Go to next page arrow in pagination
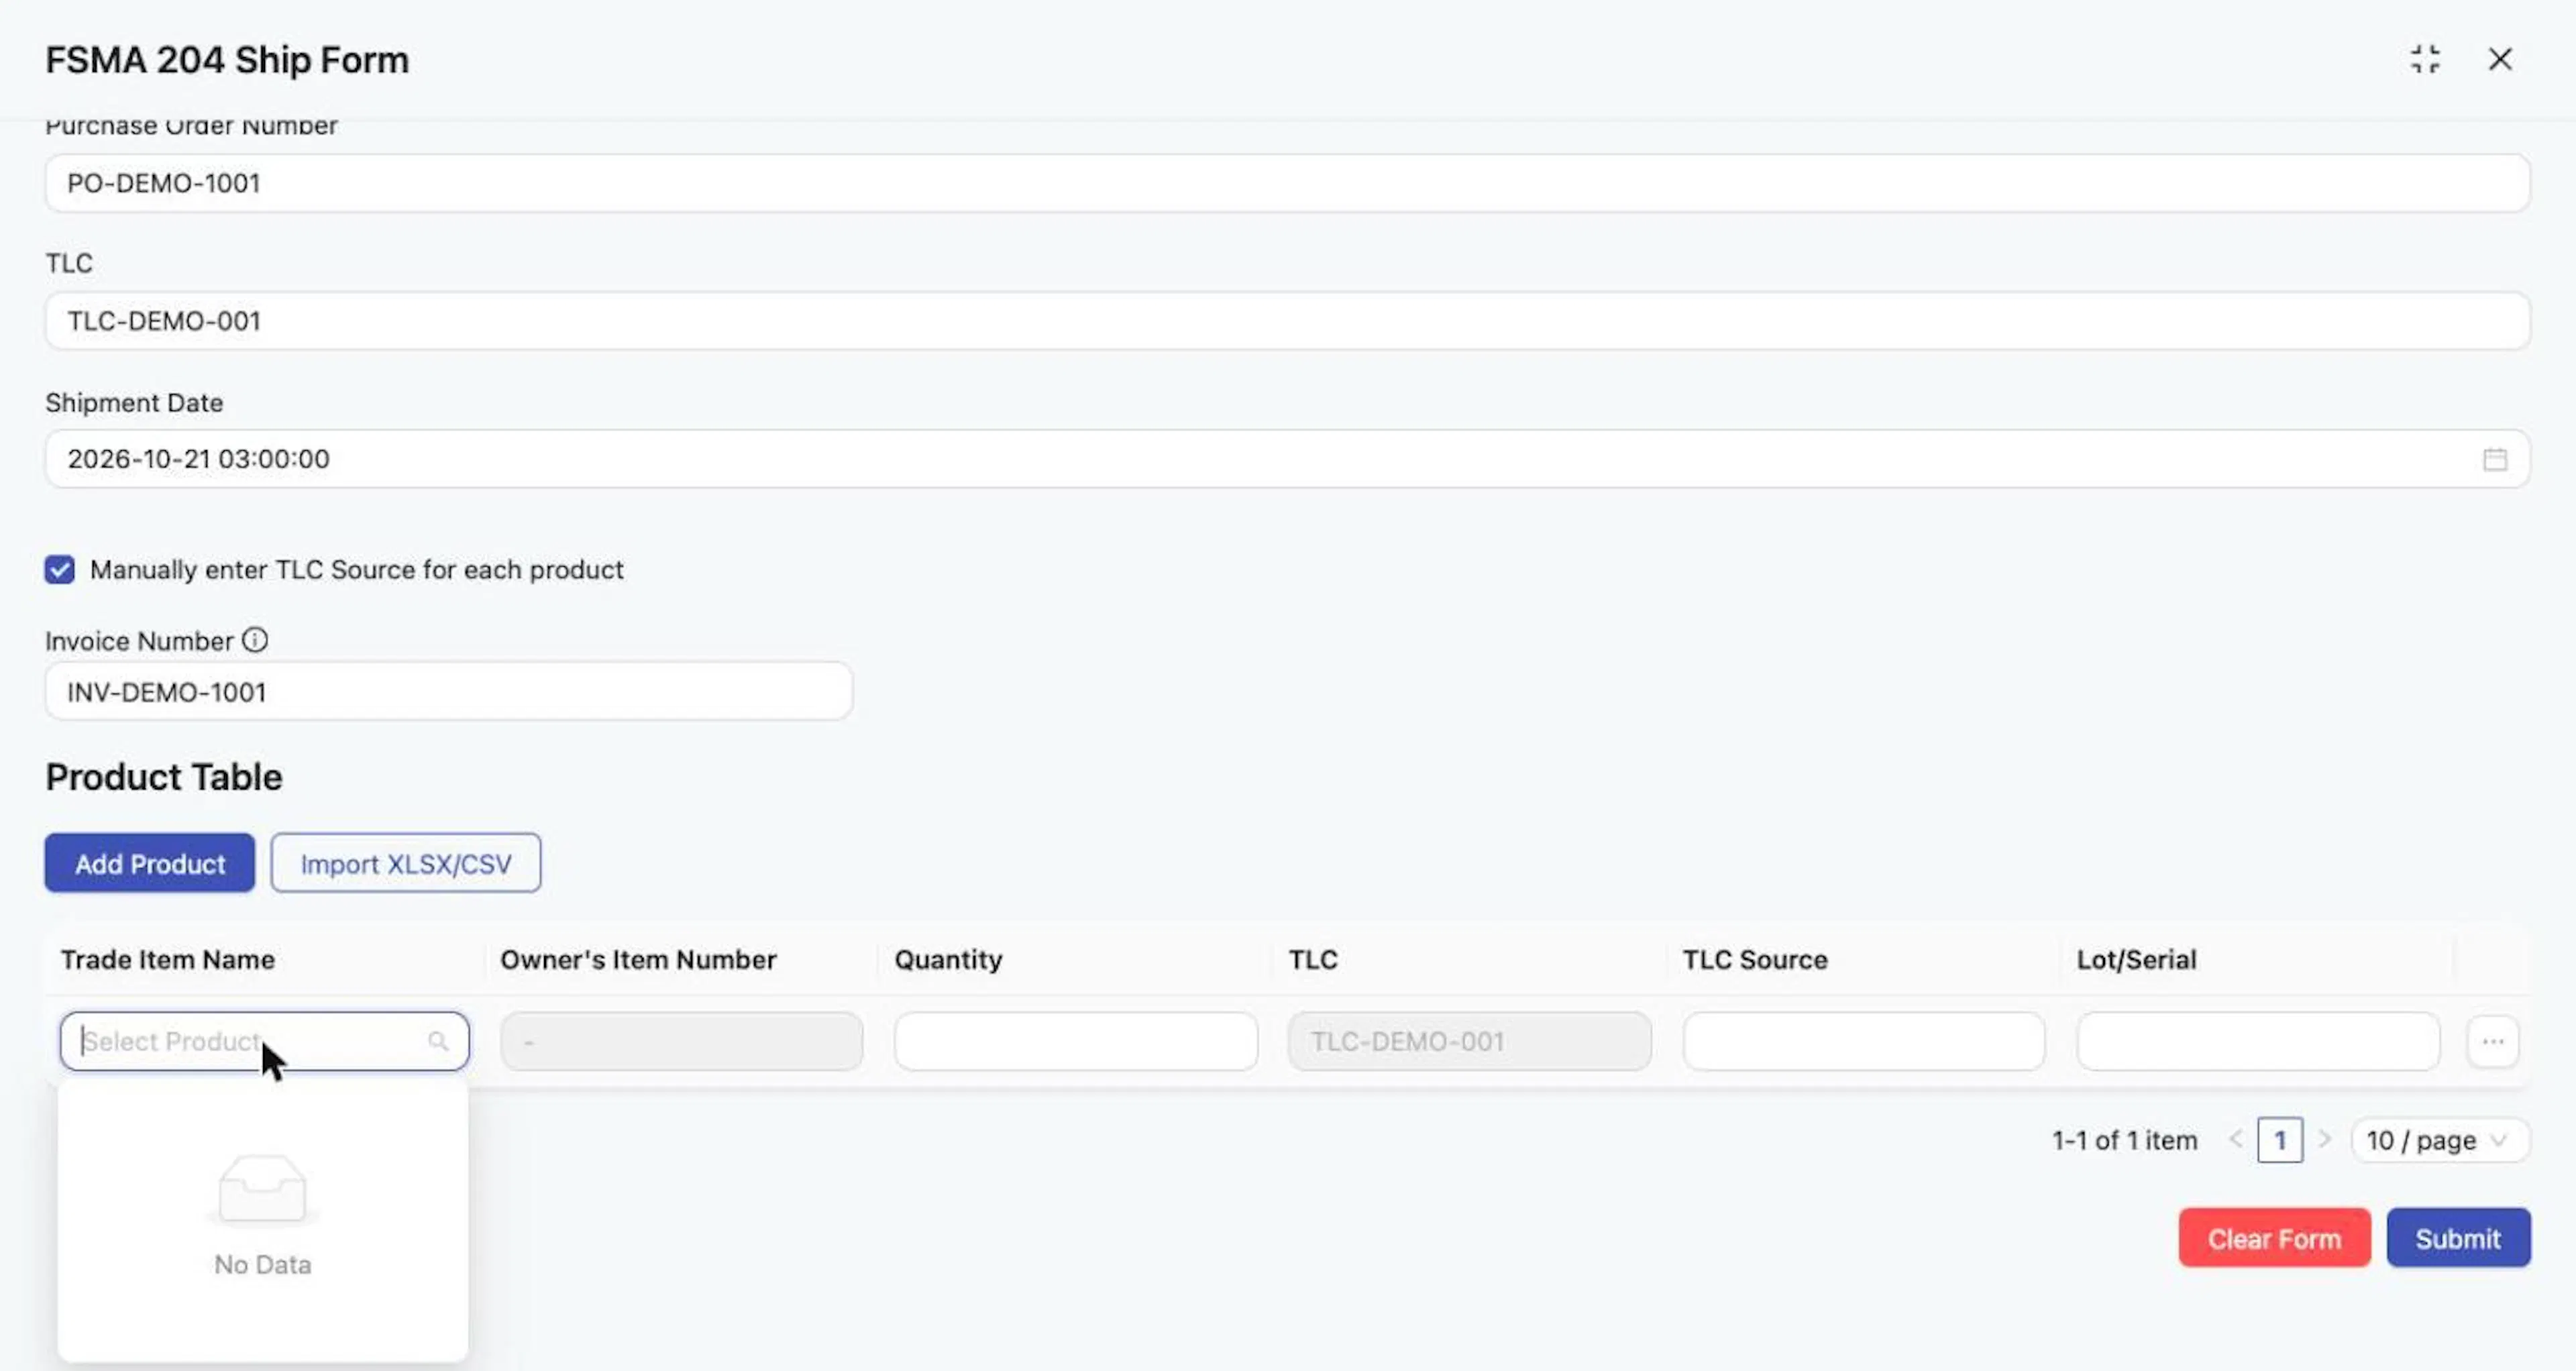Screen dimensions: 2576x1371 pos(2325,1140)
